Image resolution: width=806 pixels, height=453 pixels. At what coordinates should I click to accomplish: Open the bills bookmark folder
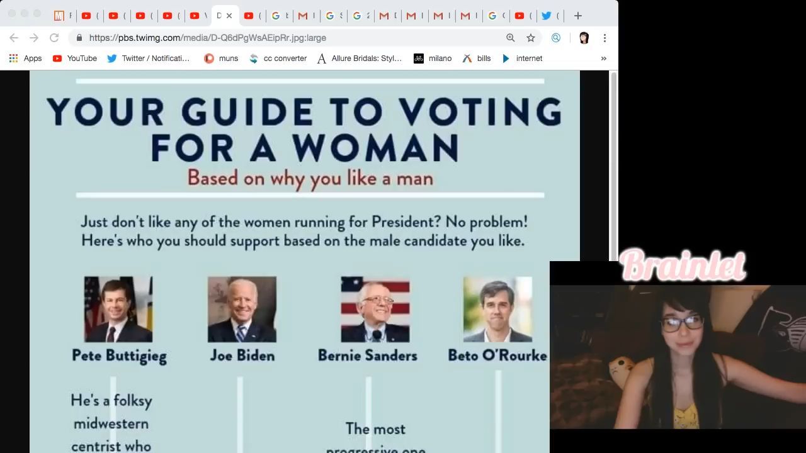click(x=477, y=59)
